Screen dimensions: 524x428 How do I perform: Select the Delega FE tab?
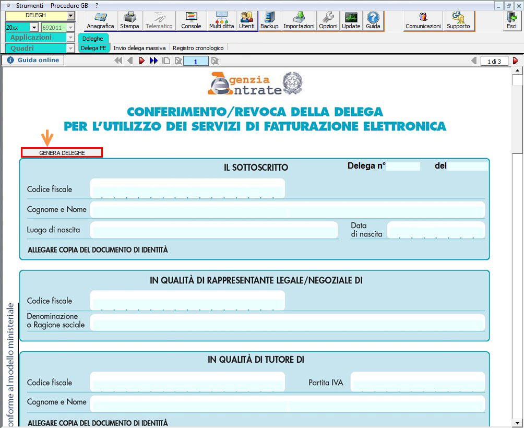coord(93,48)
